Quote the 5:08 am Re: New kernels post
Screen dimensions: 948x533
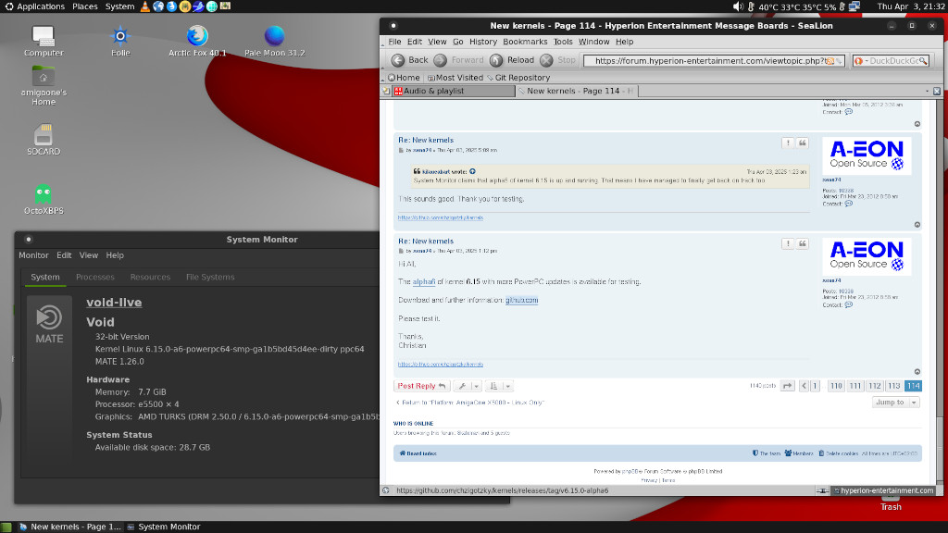[x=803, y=143]
